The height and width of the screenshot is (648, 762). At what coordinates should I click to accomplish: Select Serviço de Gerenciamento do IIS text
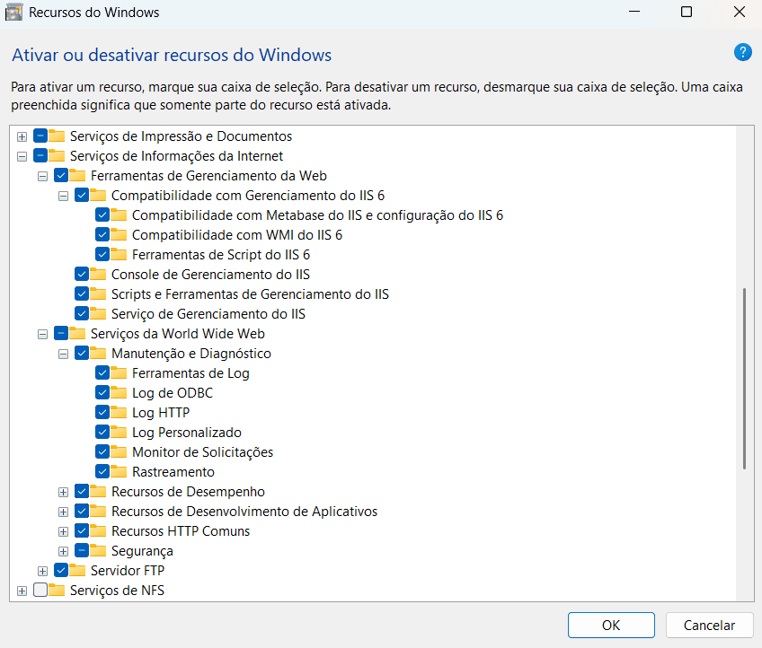[208, 313]
